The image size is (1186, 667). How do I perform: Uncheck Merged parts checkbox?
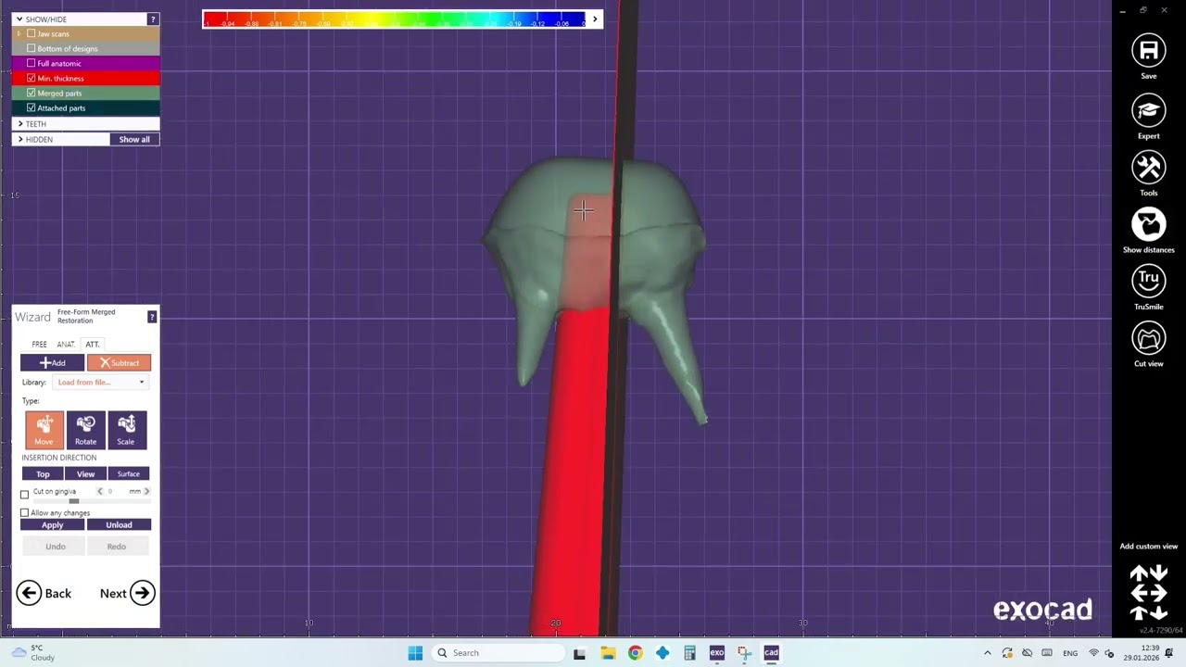point(32,93)
